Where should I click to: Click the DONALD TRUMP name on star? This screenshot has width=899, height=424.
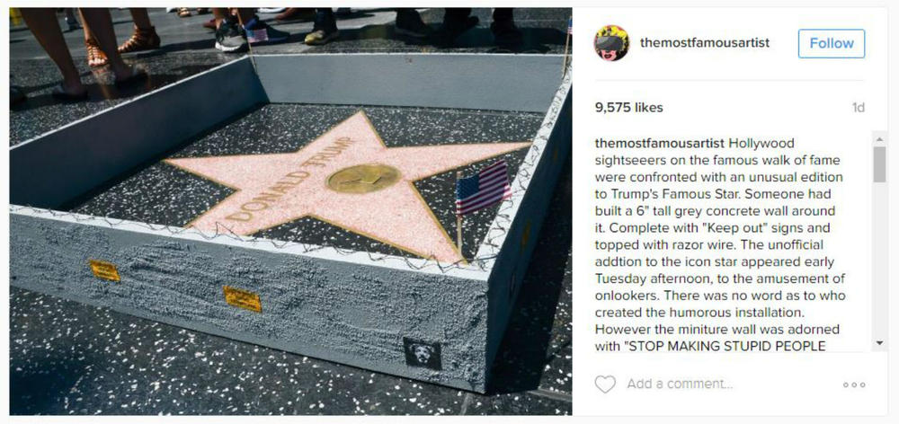pos(289,179)
